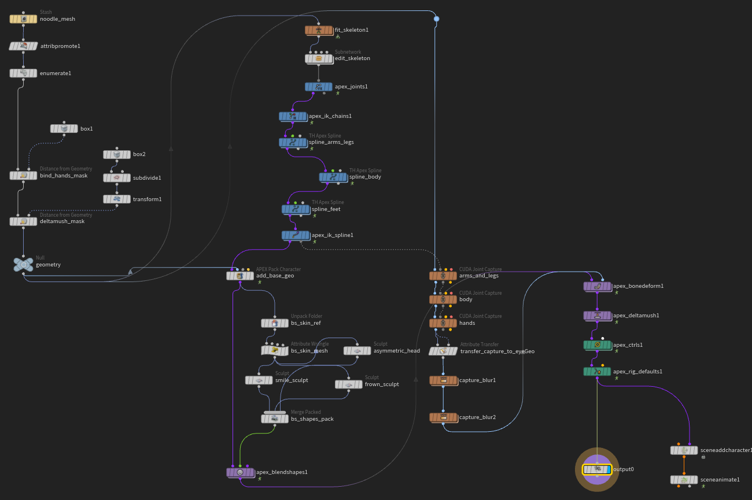Select the bind_hands_mask node icon
This screenshot has width=752, height=500.
pyautogui.click(x=24, y=175)
